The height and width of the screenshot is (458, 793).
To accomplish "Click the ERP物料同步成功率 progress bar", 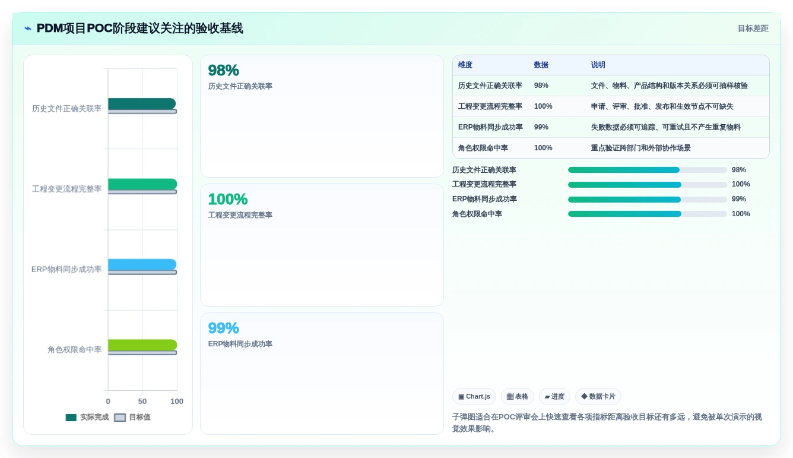I will click(x=648, y=200).
